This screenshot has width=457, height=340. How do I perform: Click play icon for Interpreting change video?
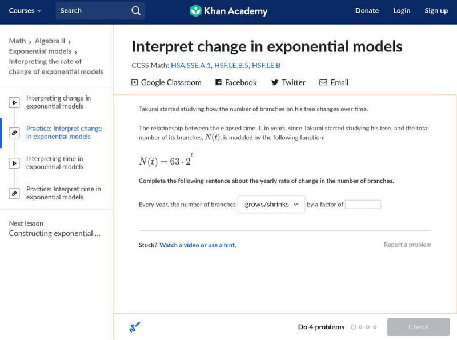click(x=14, y=103)
